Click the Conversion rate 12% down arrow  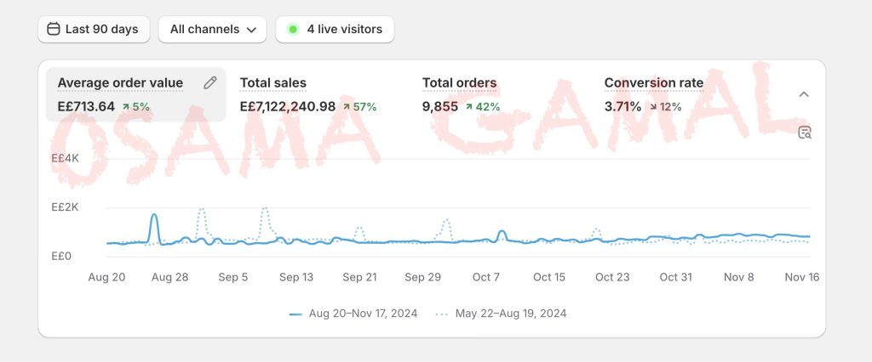(652, 107)
